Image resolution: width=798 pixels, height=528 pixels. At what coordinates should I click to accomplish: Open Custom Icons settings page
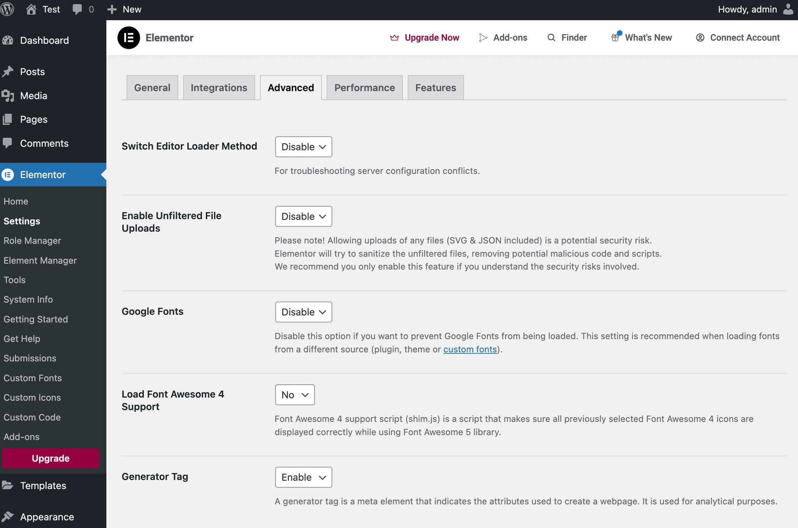tap(32, 397)
